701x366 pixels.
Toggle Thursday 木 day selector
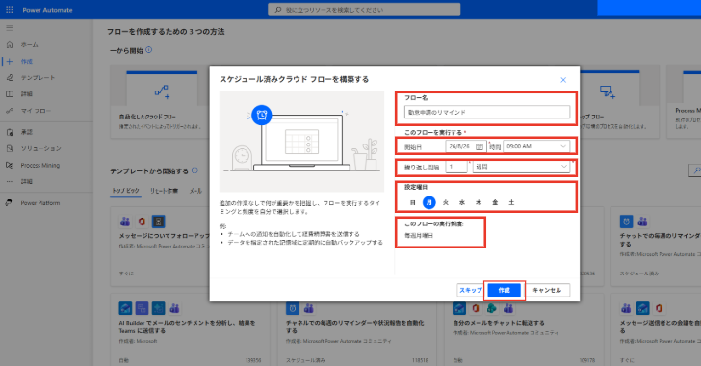pyautogui.click(x=479, y=202)
